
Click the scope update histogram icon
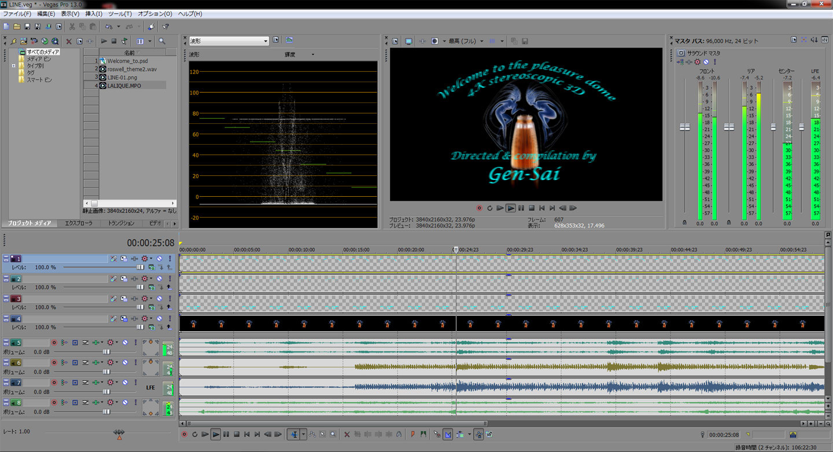[289, 41]
